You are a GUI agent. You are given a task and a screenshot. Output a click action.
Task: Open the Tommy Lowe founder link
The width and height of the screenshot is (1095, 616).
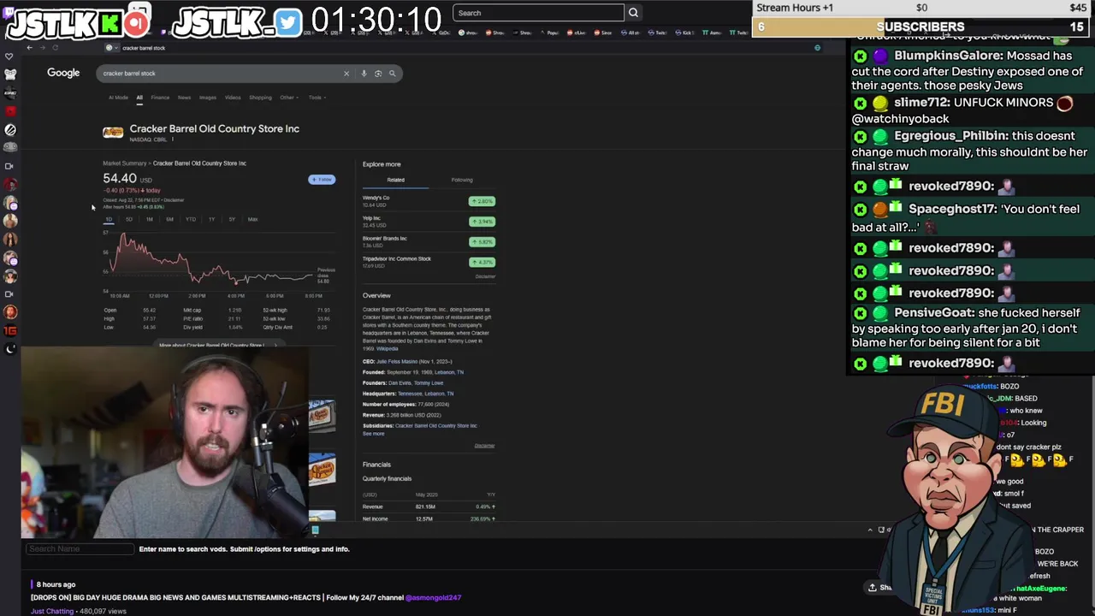pyautogui.click(x=429, y=383)
